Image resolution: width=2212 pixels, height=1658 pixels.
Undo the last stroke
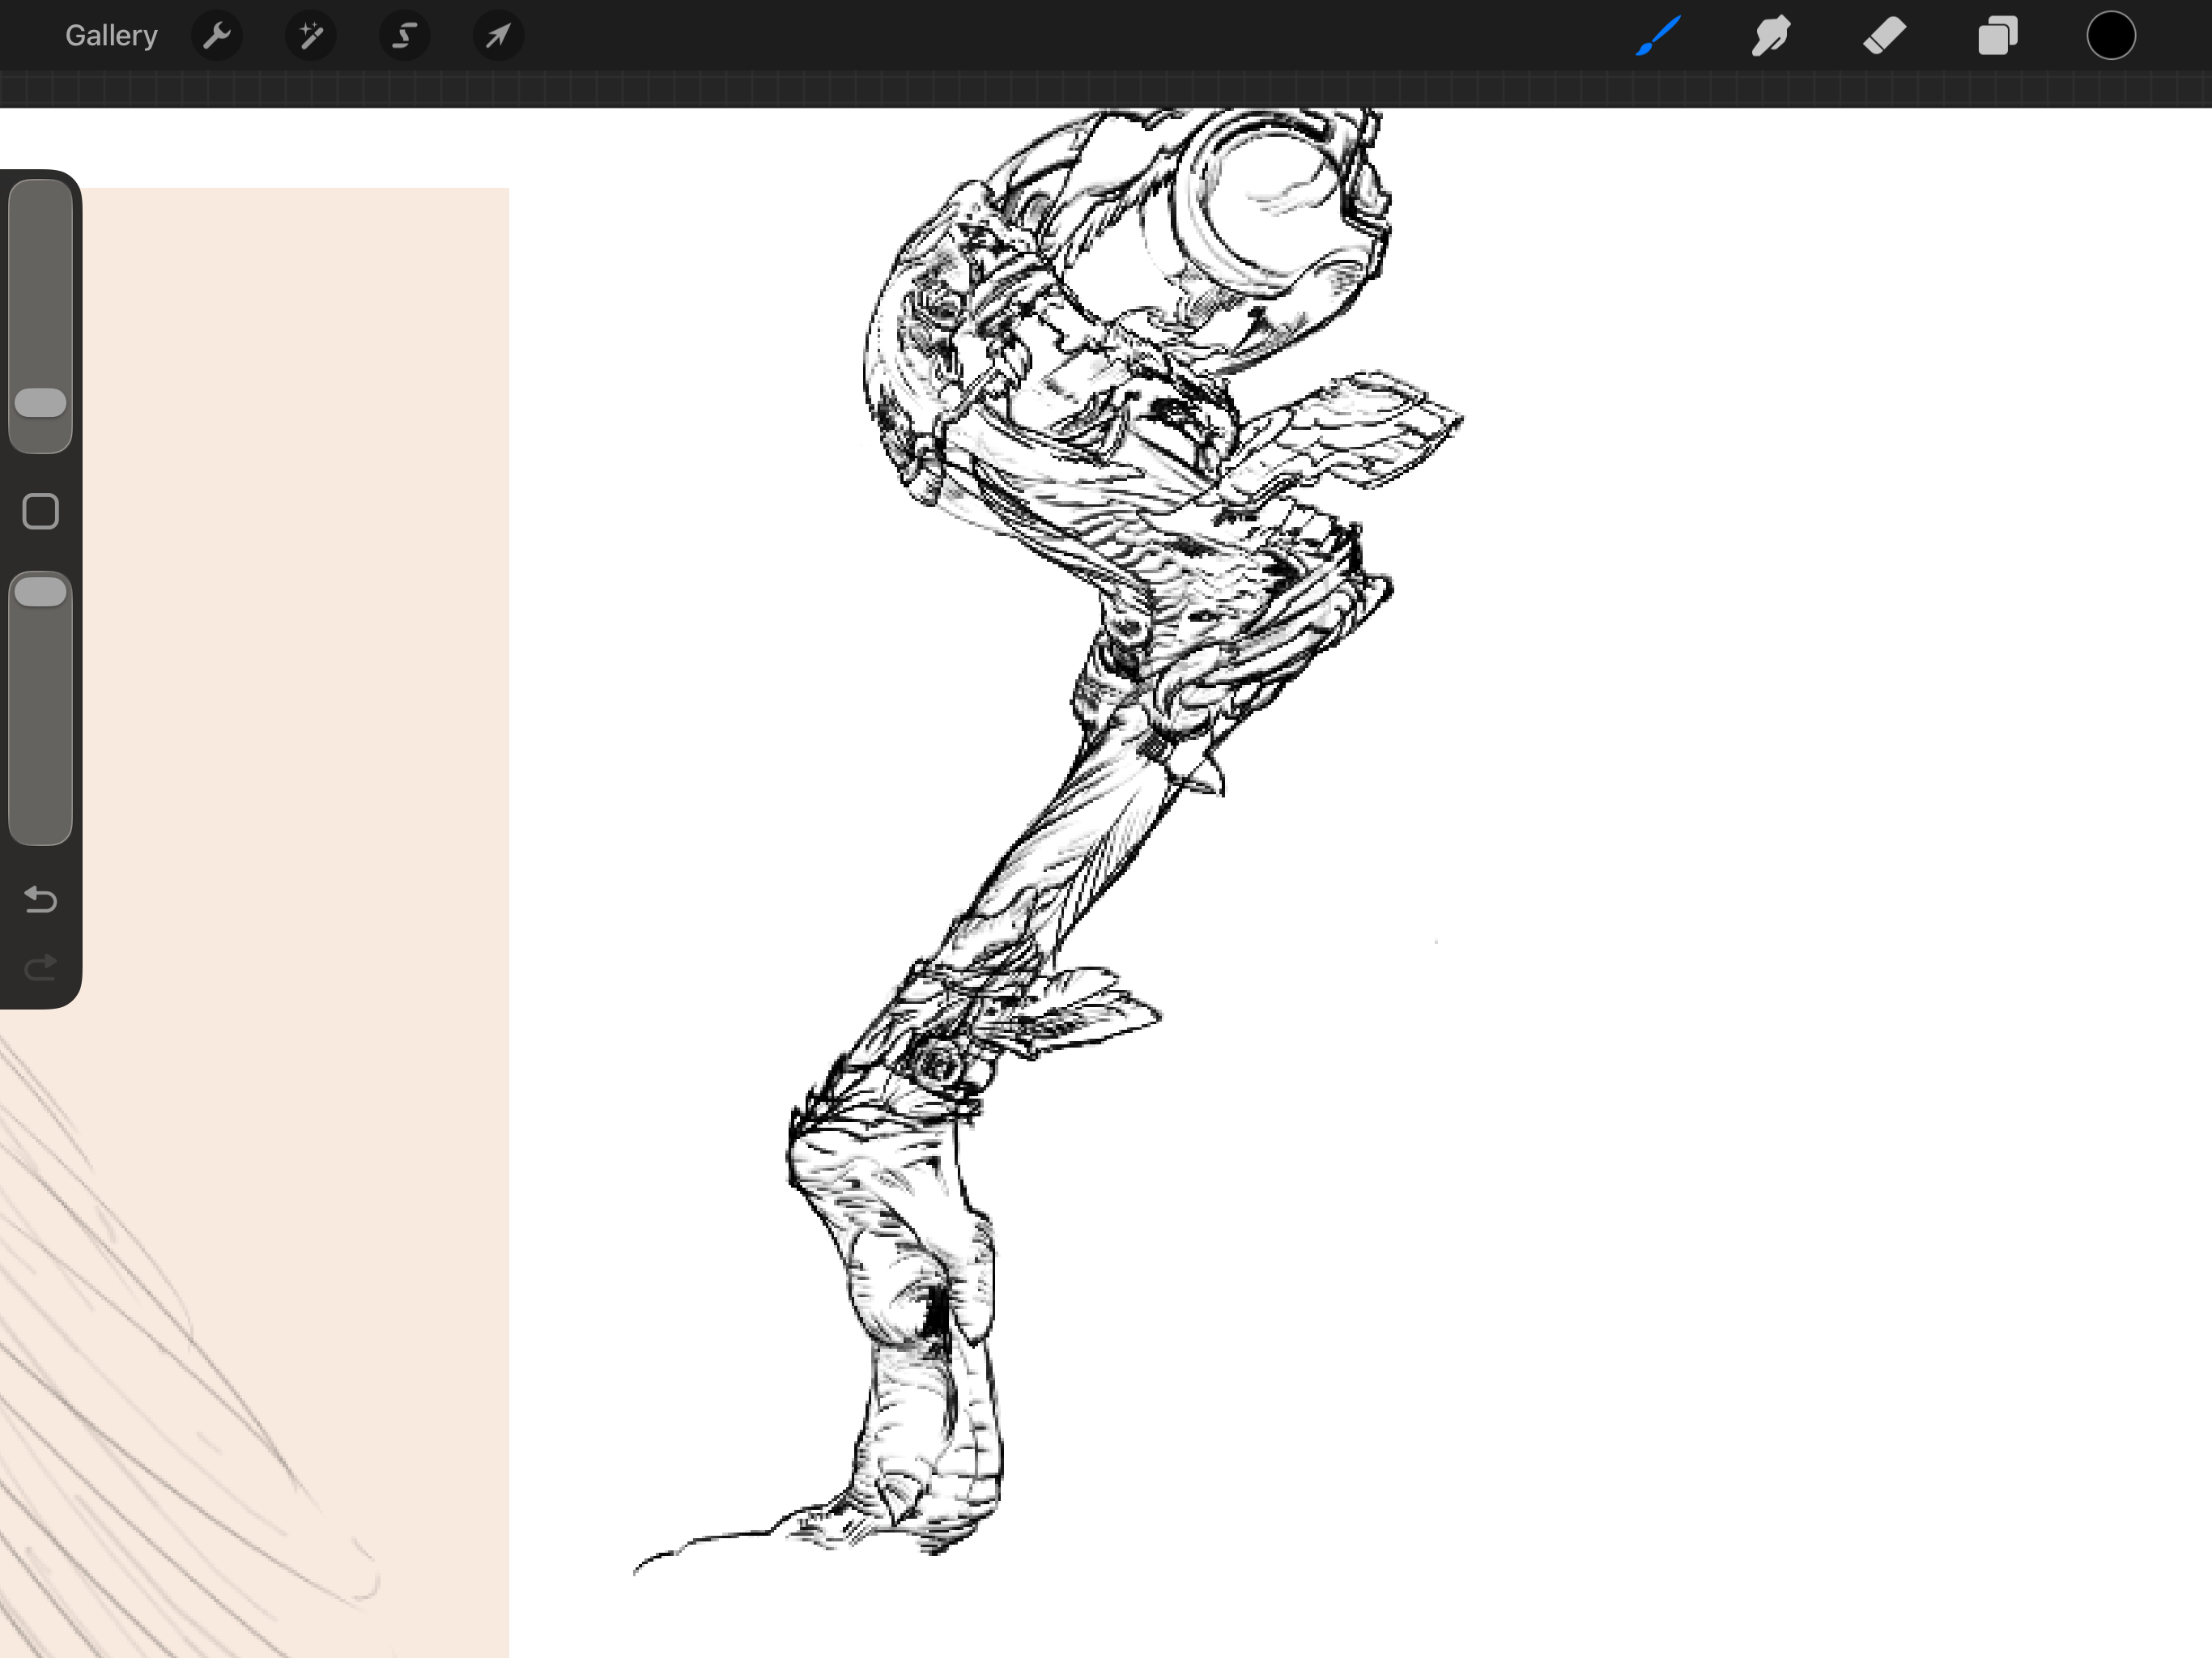(x=41, y=900)
